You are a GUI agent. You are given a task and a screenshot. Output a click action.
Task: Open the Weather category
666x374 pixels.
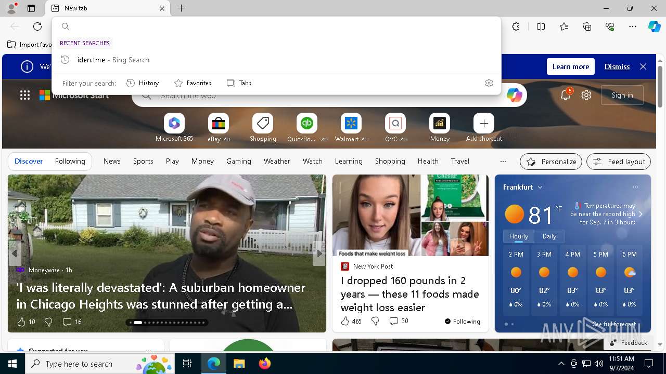[277, 161]
